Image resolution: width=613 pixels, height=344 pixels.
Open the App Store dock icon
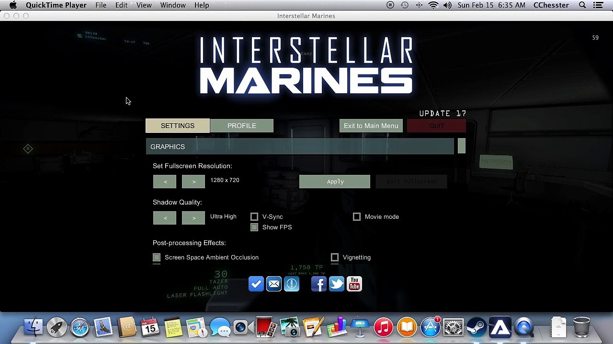[x=430, y=328]
